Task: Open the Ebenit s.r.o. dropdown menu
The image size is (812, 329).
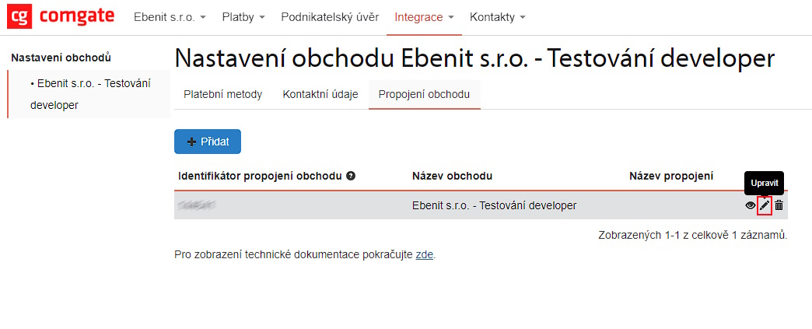Action: (170, 17)
